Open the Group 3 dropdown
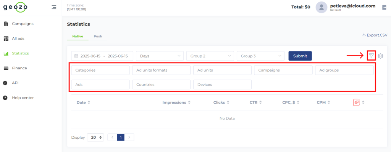391x152 pixels. [260, 56]
